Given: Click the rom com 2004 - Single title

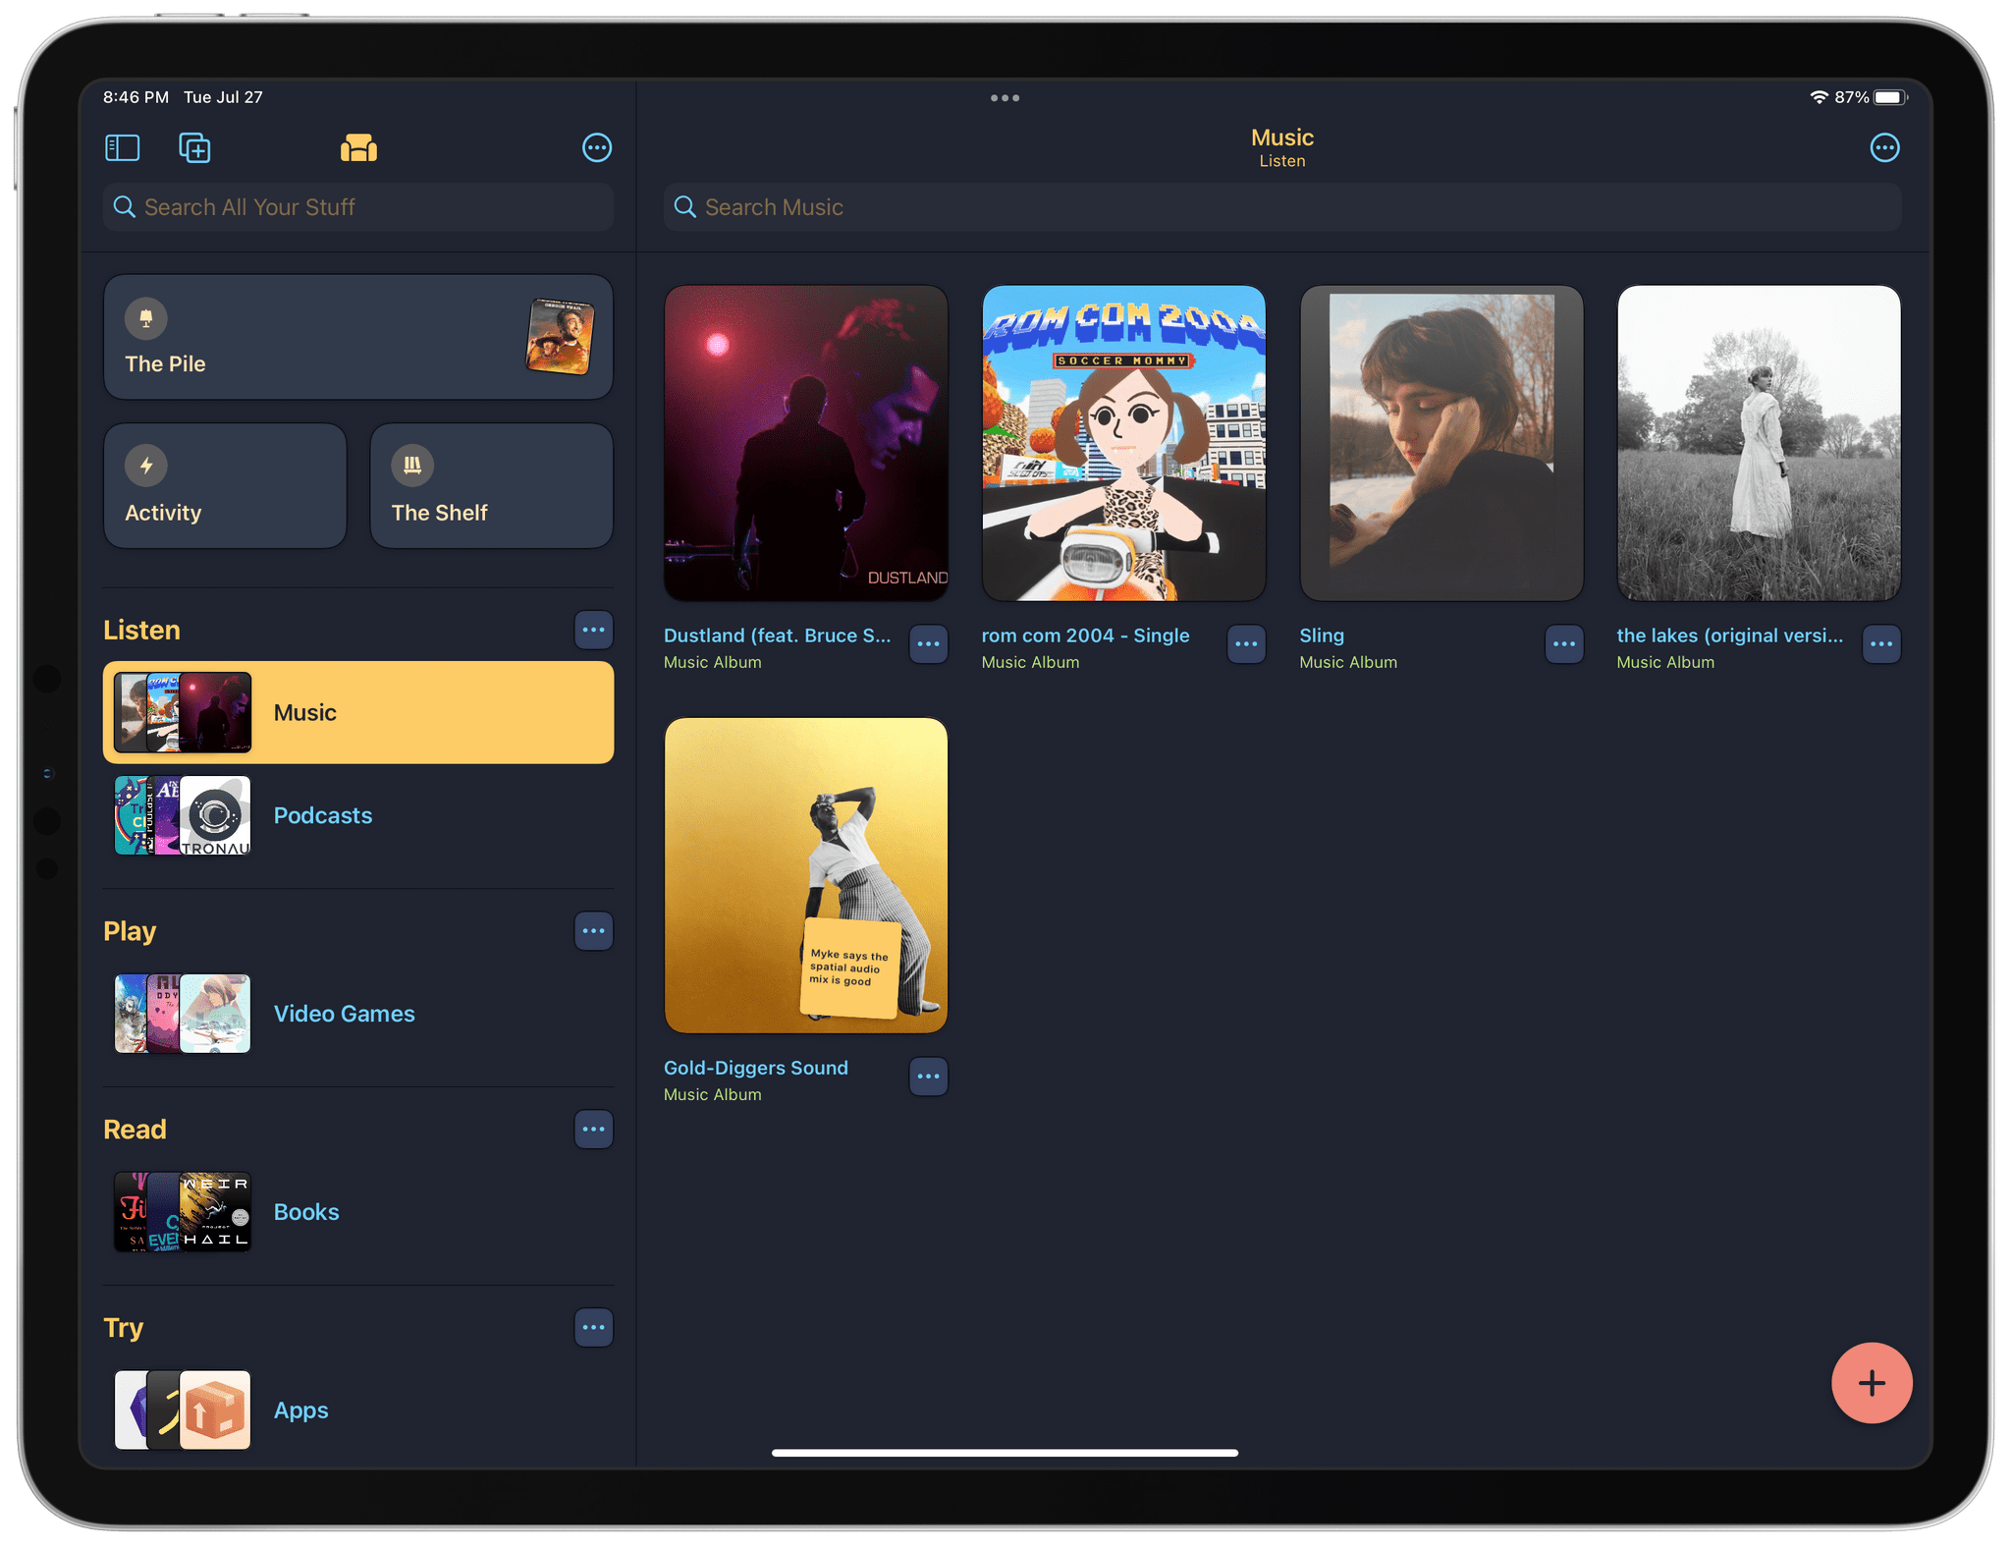Looking at the screenshot, I should pos(1086,636).
